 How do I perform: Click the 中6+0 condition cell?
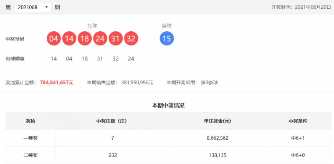point(298,155)
